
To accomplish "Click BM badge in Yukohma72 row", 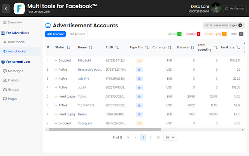I will click(x=139, y=105).
